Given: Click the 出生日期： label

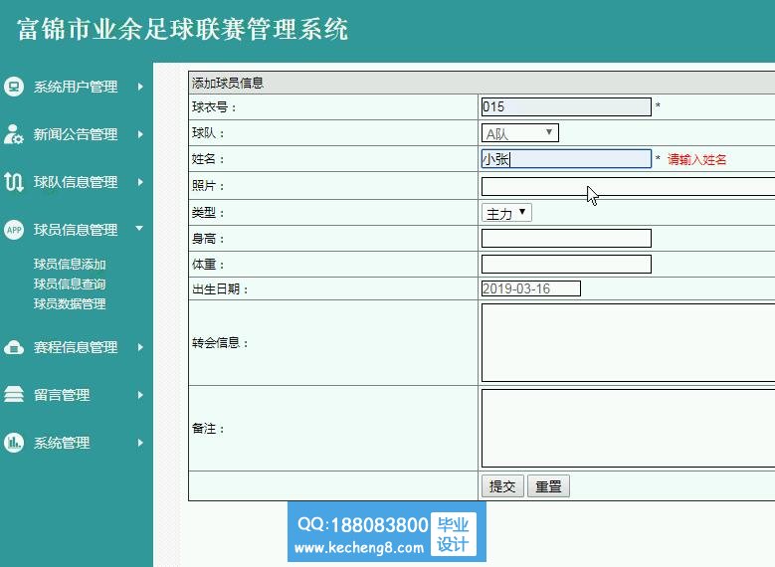Looking at the screenshot, I should click(220, 289).
